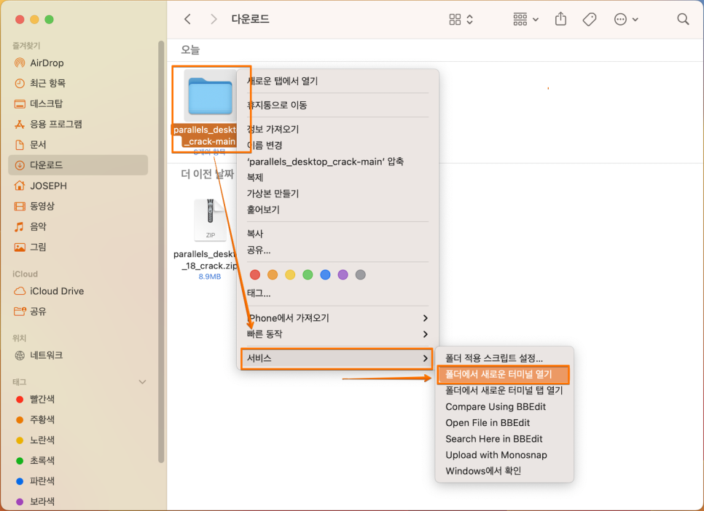The width and height of the screenshot is (704, 511).
Task: Choose Search Here in BBEdit
Action: point(504,439)
